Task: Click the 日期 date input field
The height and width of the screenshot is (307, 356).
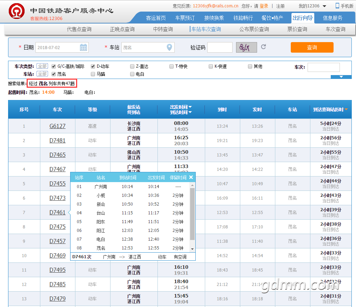Action: [x=62, y=47]
